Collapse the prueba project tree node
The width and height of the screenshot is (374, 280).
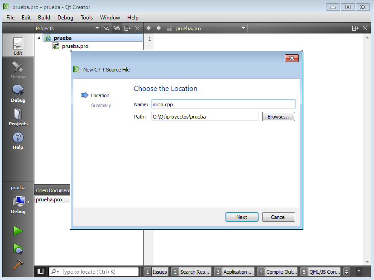click(39, 38)
